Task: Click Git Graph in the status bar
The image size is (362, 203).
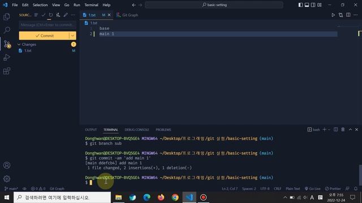Action: (x=57, y=188)
